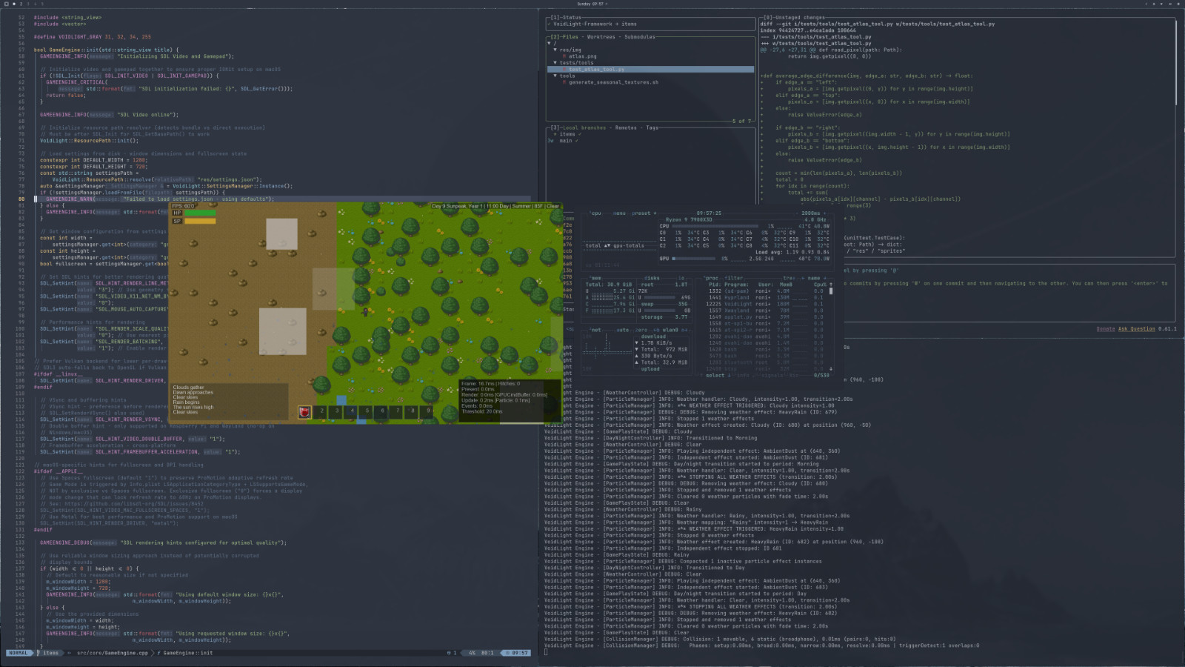This screenshot has width=1185, height=667.
Task: Toggle the auto option in btop net box
Action: (623, 330)
